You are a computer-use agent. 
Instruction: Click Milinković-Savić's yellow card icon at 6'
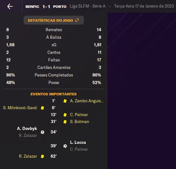click(x=42, y=108)
